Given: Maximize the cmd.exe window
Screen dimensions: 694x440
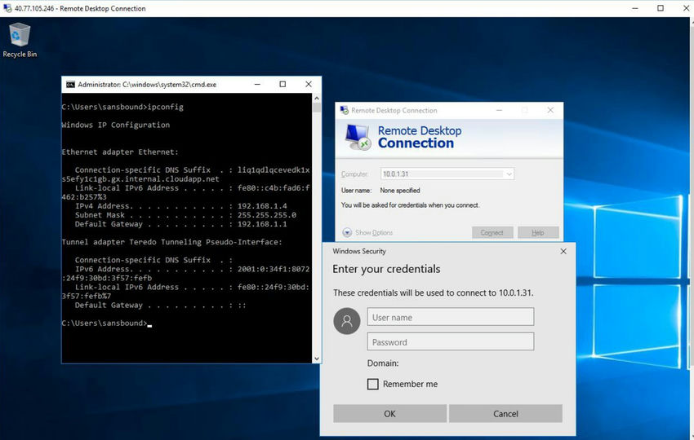Looking at the screenshot, I should (x=282, y=84).
